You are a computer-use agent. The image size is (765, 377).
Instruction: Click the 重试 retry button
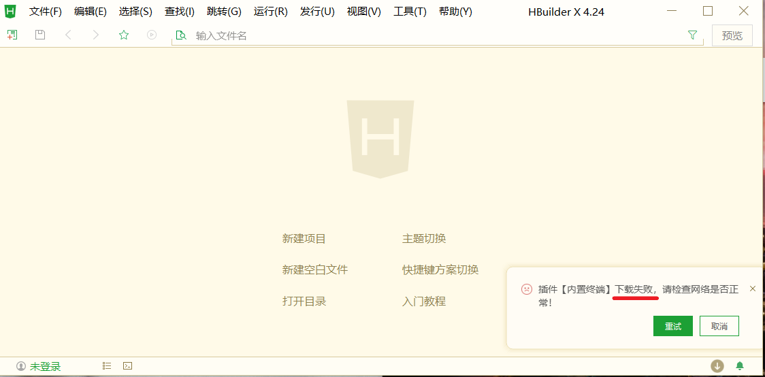[x=673, y=326]
